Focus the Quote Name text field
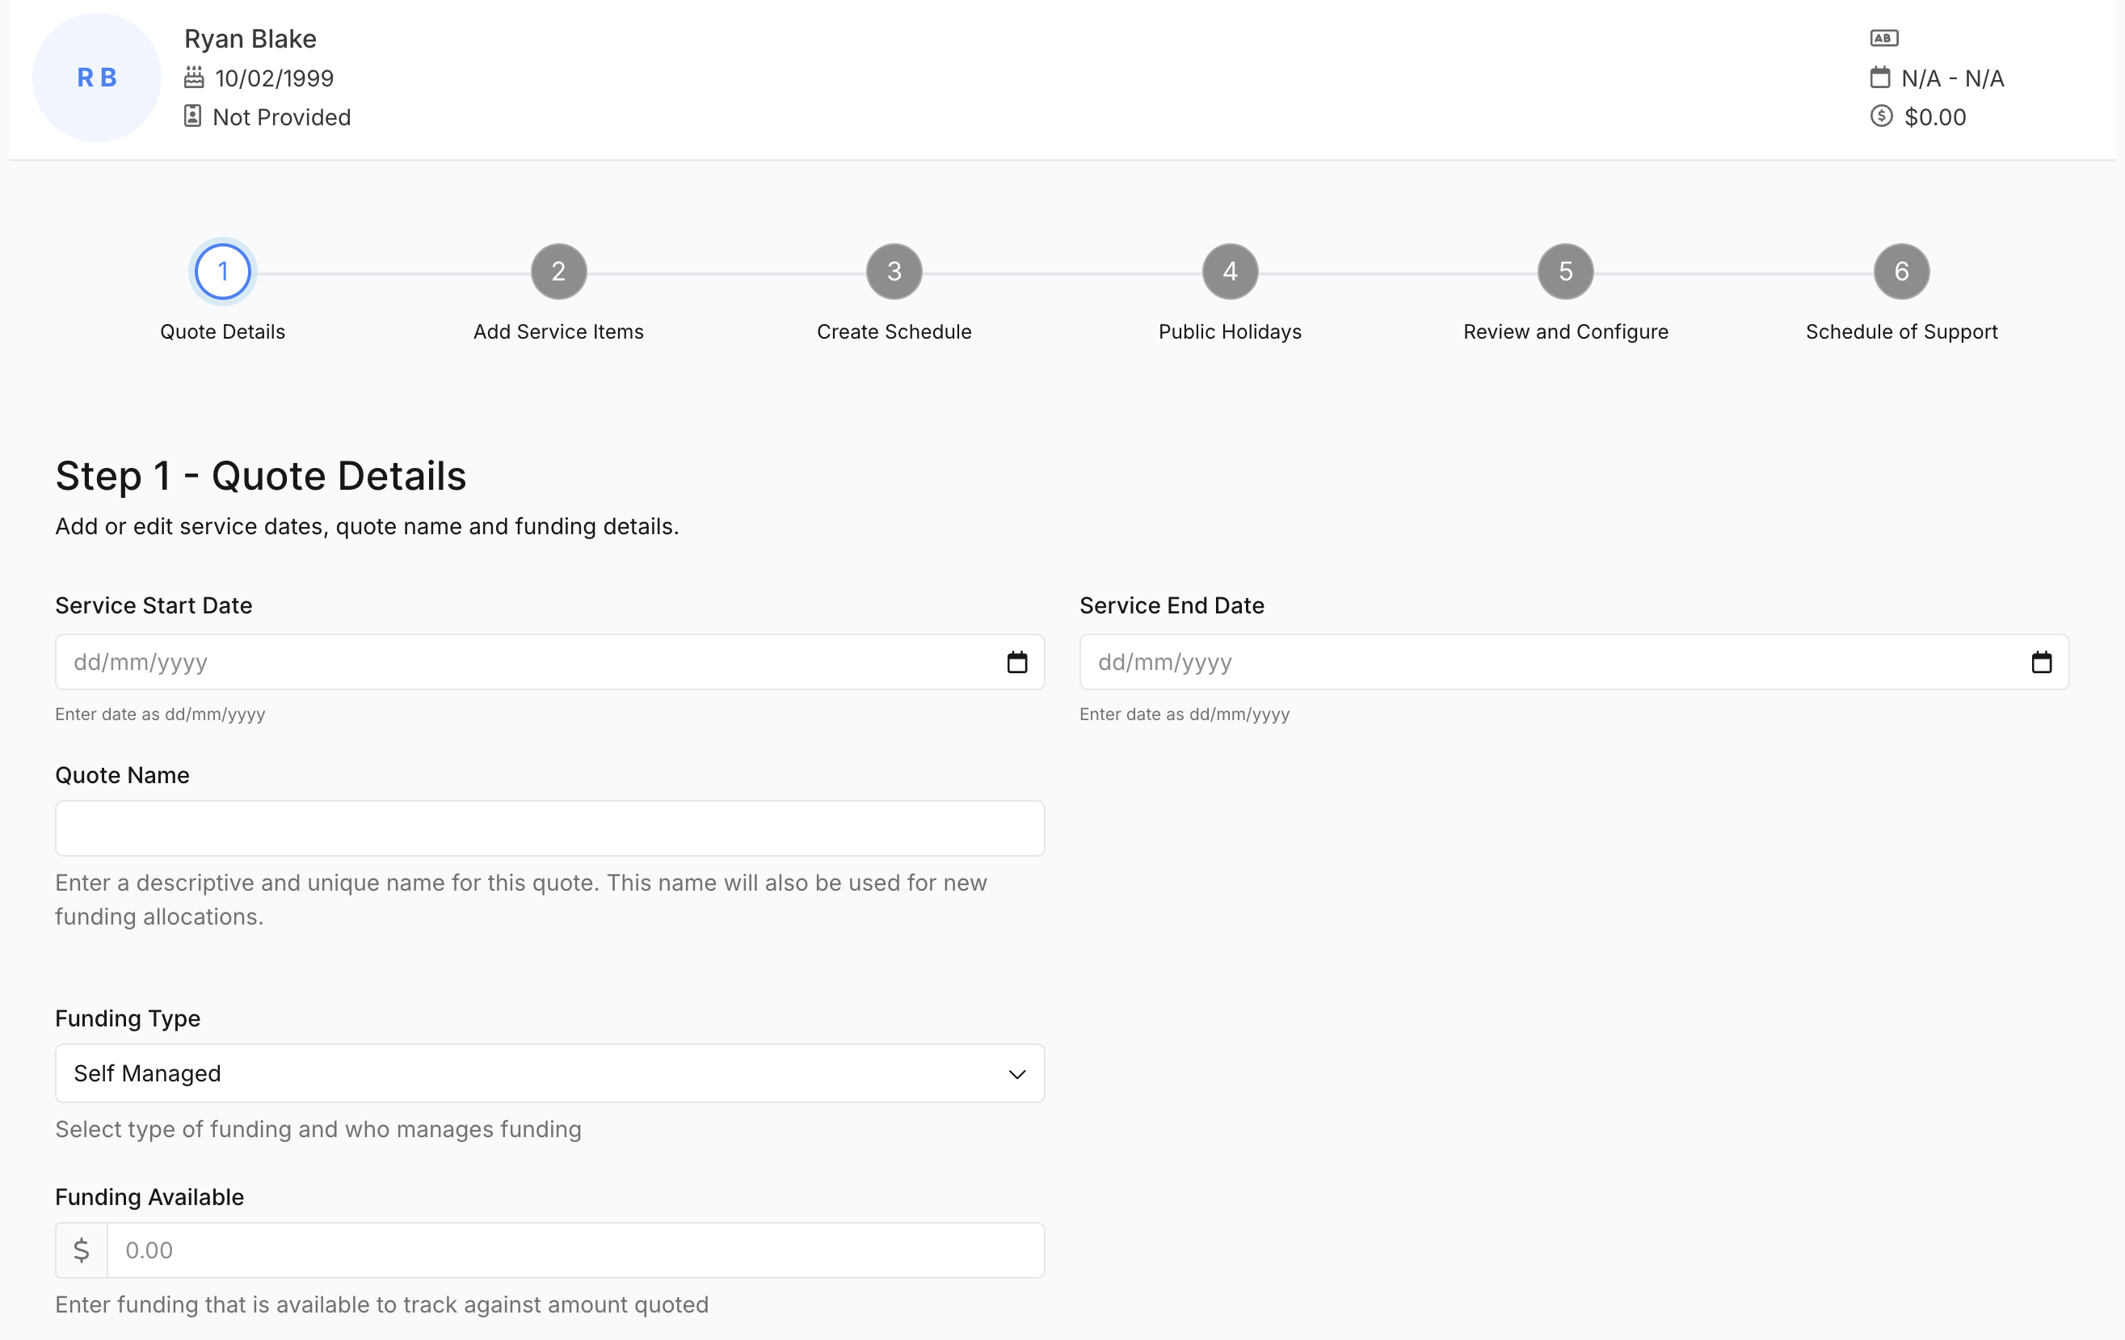Screen dimensions: 2125x1340 (549, 828)
